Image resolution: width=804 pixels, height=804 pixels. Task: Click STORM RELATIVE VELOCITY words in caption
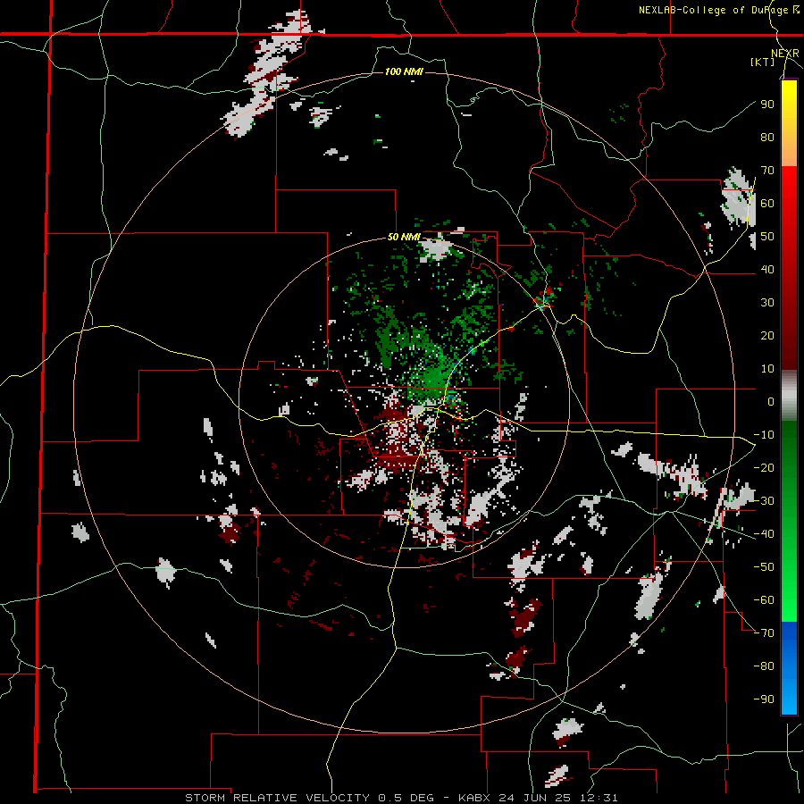pos(277,798)
